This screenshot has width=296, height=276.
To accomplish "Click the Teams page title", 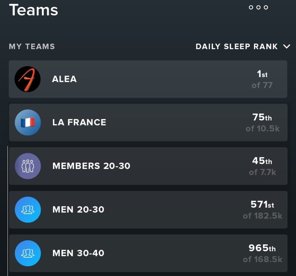I will (34, 10).
